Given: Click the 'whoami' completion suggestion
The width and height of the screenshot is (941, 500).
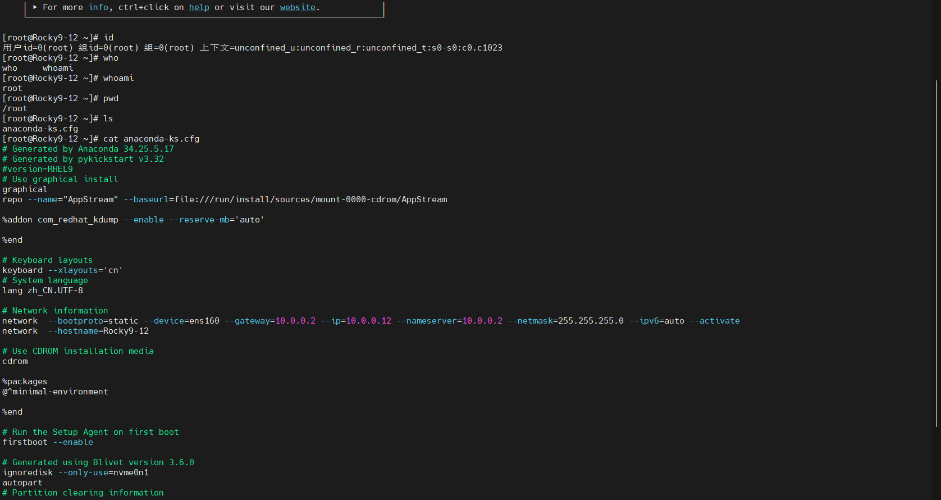Looking at the screenshot, I should pos(58,68).
